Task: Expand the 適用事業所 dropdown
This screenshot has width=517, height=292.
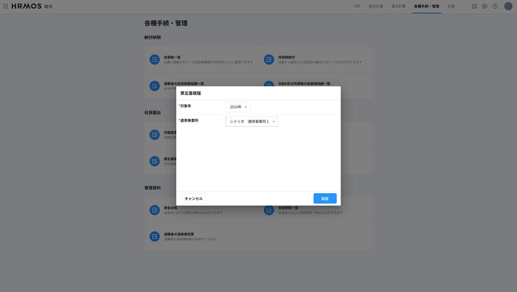Action: [252, 122]
